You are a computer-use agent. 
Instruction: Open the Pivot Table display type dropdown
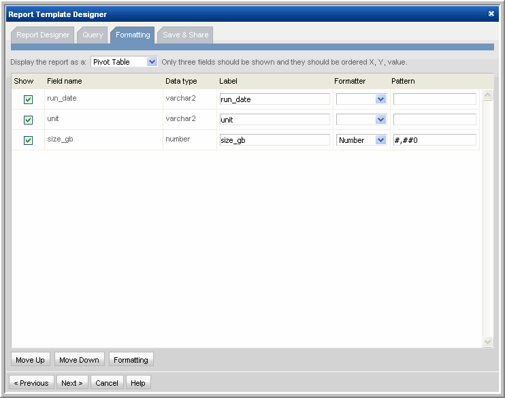124,62
